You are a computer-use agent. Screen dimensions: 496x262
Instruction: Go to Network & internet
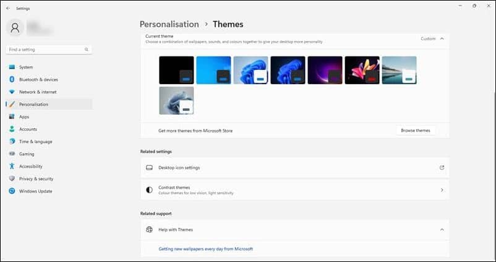(x=49, y=92)
